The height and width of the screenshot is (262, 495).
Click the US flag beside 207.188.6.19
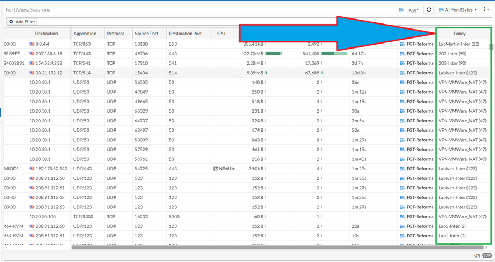[x=31, y=54]
